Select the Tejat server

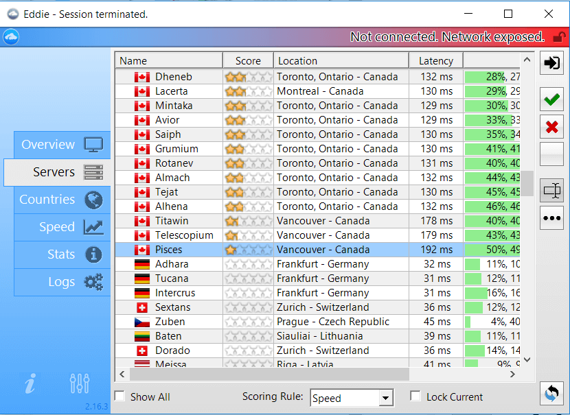[x=318, y=192]
